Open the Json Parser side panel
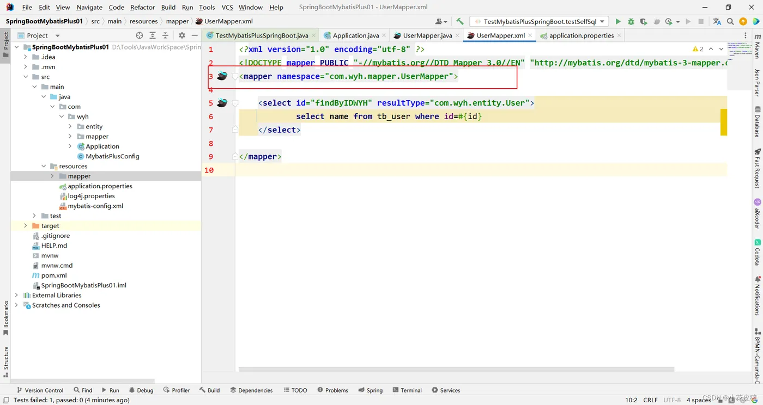Screen dimensions: 763x405 (758, 82)
